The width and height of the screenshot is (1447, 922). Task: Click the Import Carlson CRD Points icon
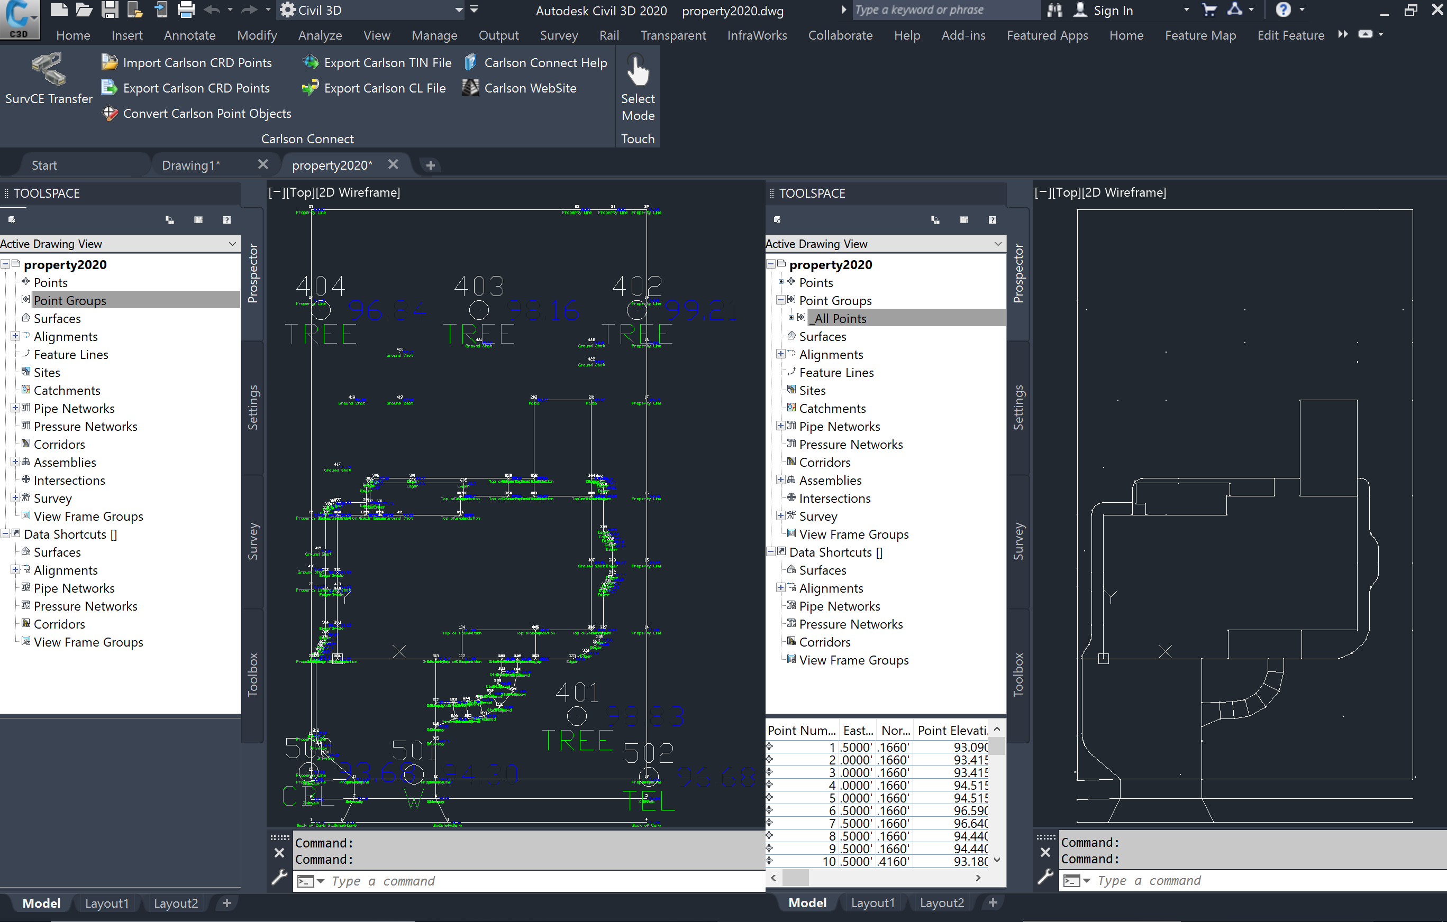click(x=110, y=62)
